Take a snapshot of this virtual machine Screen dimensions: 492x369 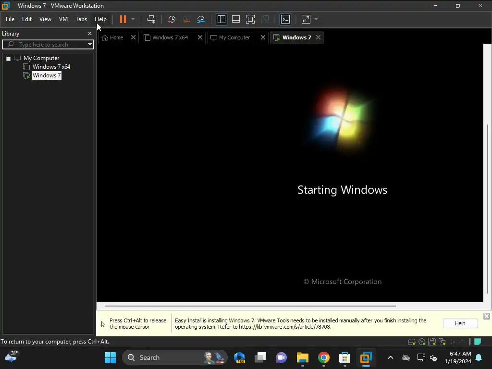[172, 19]
